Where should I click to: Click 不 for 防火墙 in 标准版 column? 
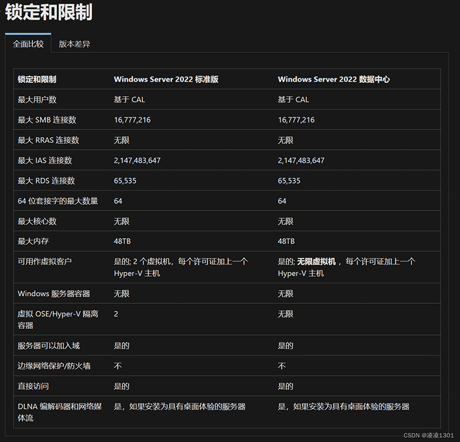point(118,366)
